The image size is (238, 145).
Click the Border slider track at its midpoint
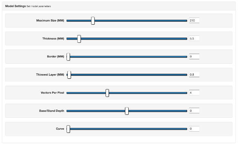(x=127, y=57)
